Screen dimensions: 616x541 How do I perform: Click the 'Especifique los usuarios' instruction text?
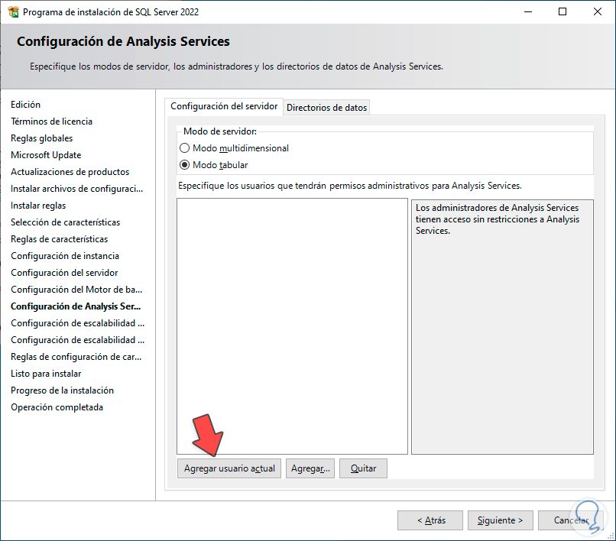(x=350, y=186)
